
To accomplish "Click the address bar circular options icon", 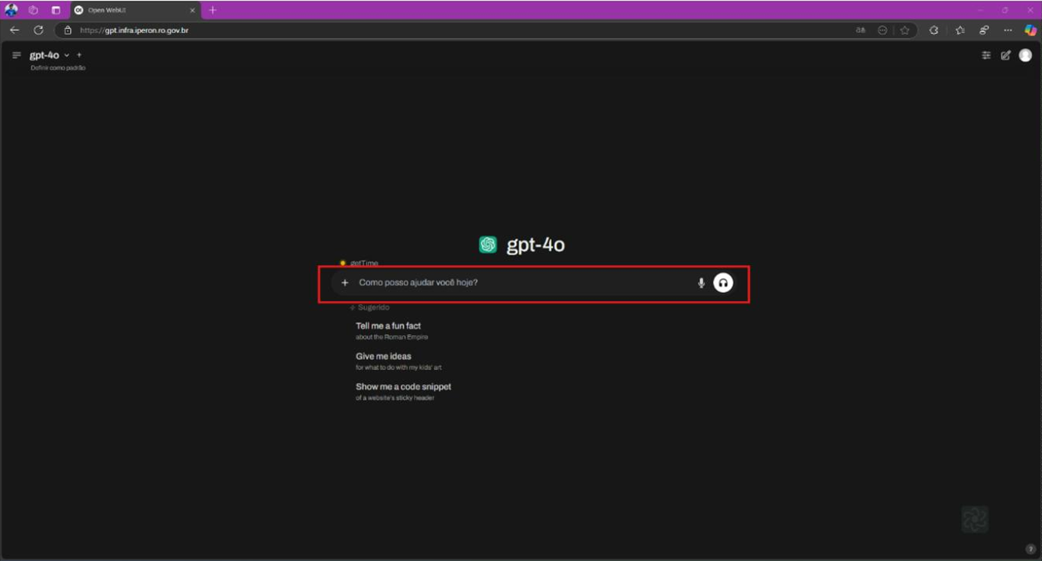I will [882, 31].
